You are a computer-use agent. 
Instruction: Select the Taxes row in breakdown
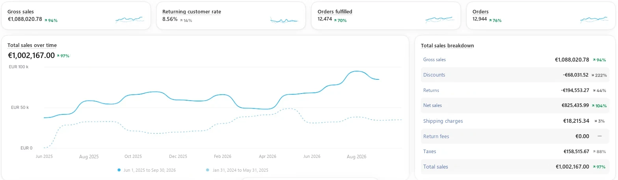point(515,152)
